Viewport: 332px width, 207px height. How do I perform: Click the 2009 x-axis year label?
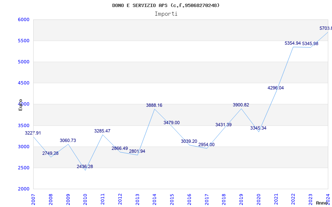[x=68, y=200]
